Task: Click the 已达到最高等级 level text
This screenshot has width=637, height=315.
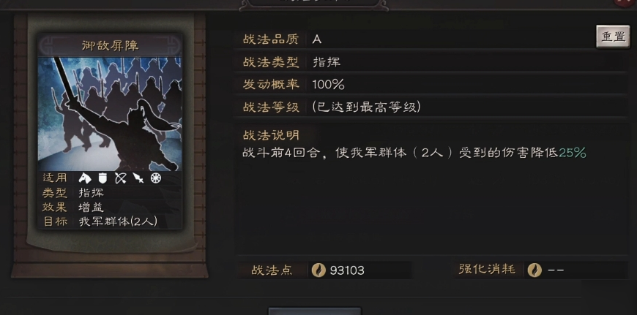Action: point(366,107)
